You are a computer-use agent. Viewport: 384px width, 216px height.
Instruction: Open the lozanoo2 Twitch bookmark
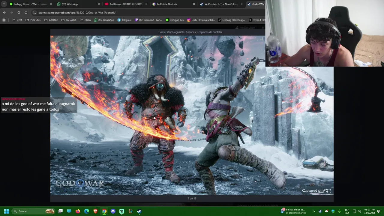148,20
